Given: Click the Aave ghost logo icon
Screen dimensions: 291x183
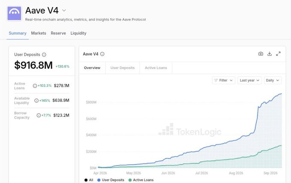Looking at the screenshot, I should tap(14, 13).
